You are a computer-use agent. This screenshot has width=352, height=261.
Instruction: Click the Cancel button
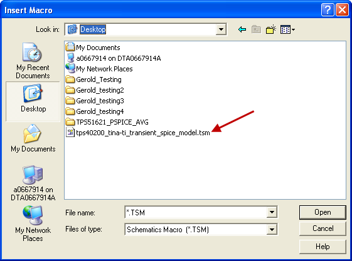tap(323, 228)
